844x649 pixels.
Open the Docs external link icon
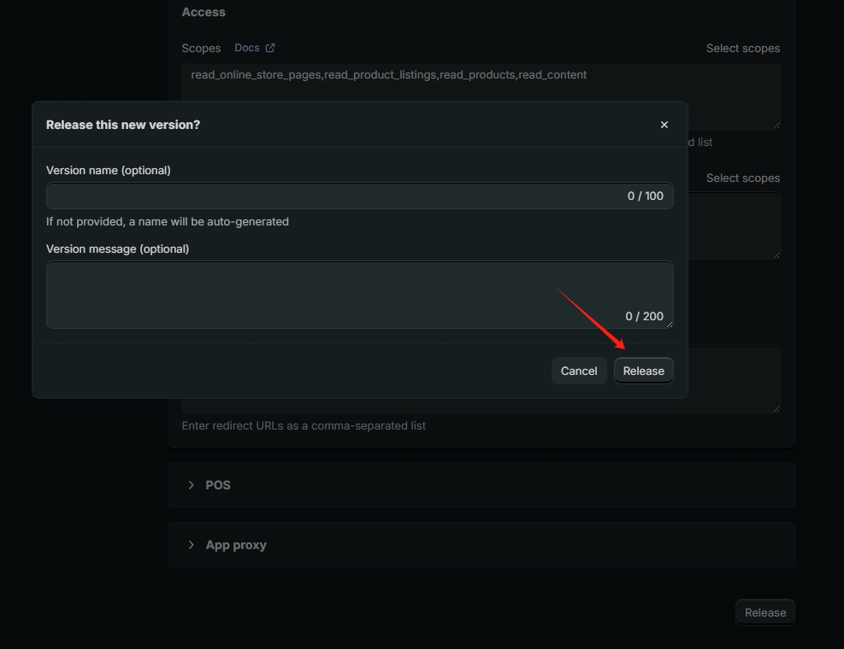pos(270,48)
